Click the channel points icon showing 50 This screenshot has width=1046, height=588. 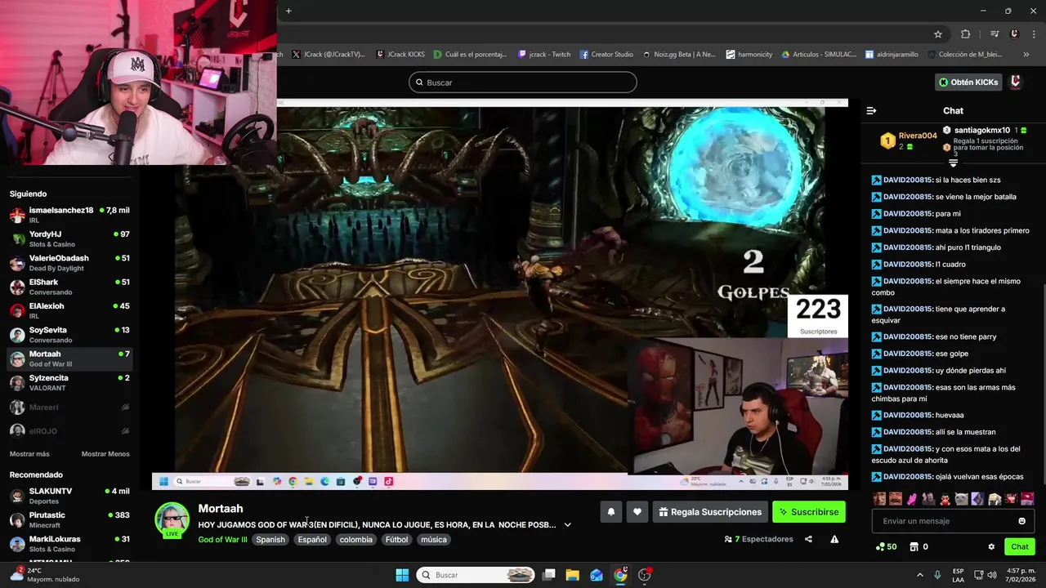point(887,547)
